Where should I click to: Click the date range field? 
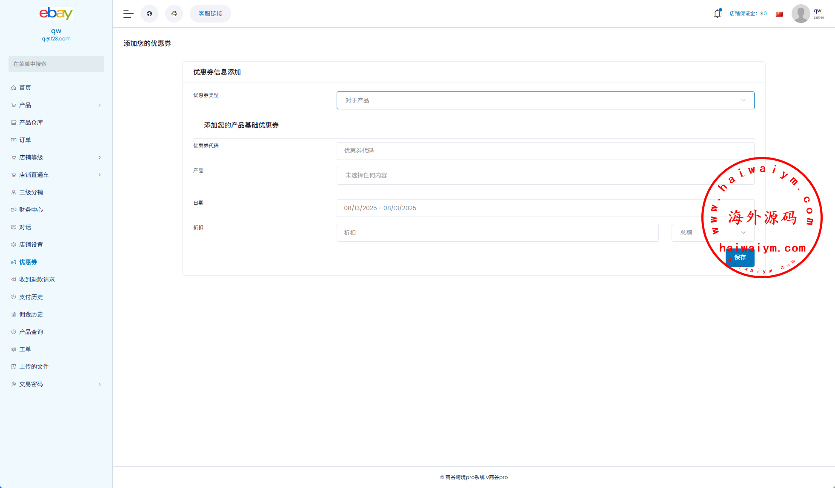pyautogui.click(x=545, y=208)
